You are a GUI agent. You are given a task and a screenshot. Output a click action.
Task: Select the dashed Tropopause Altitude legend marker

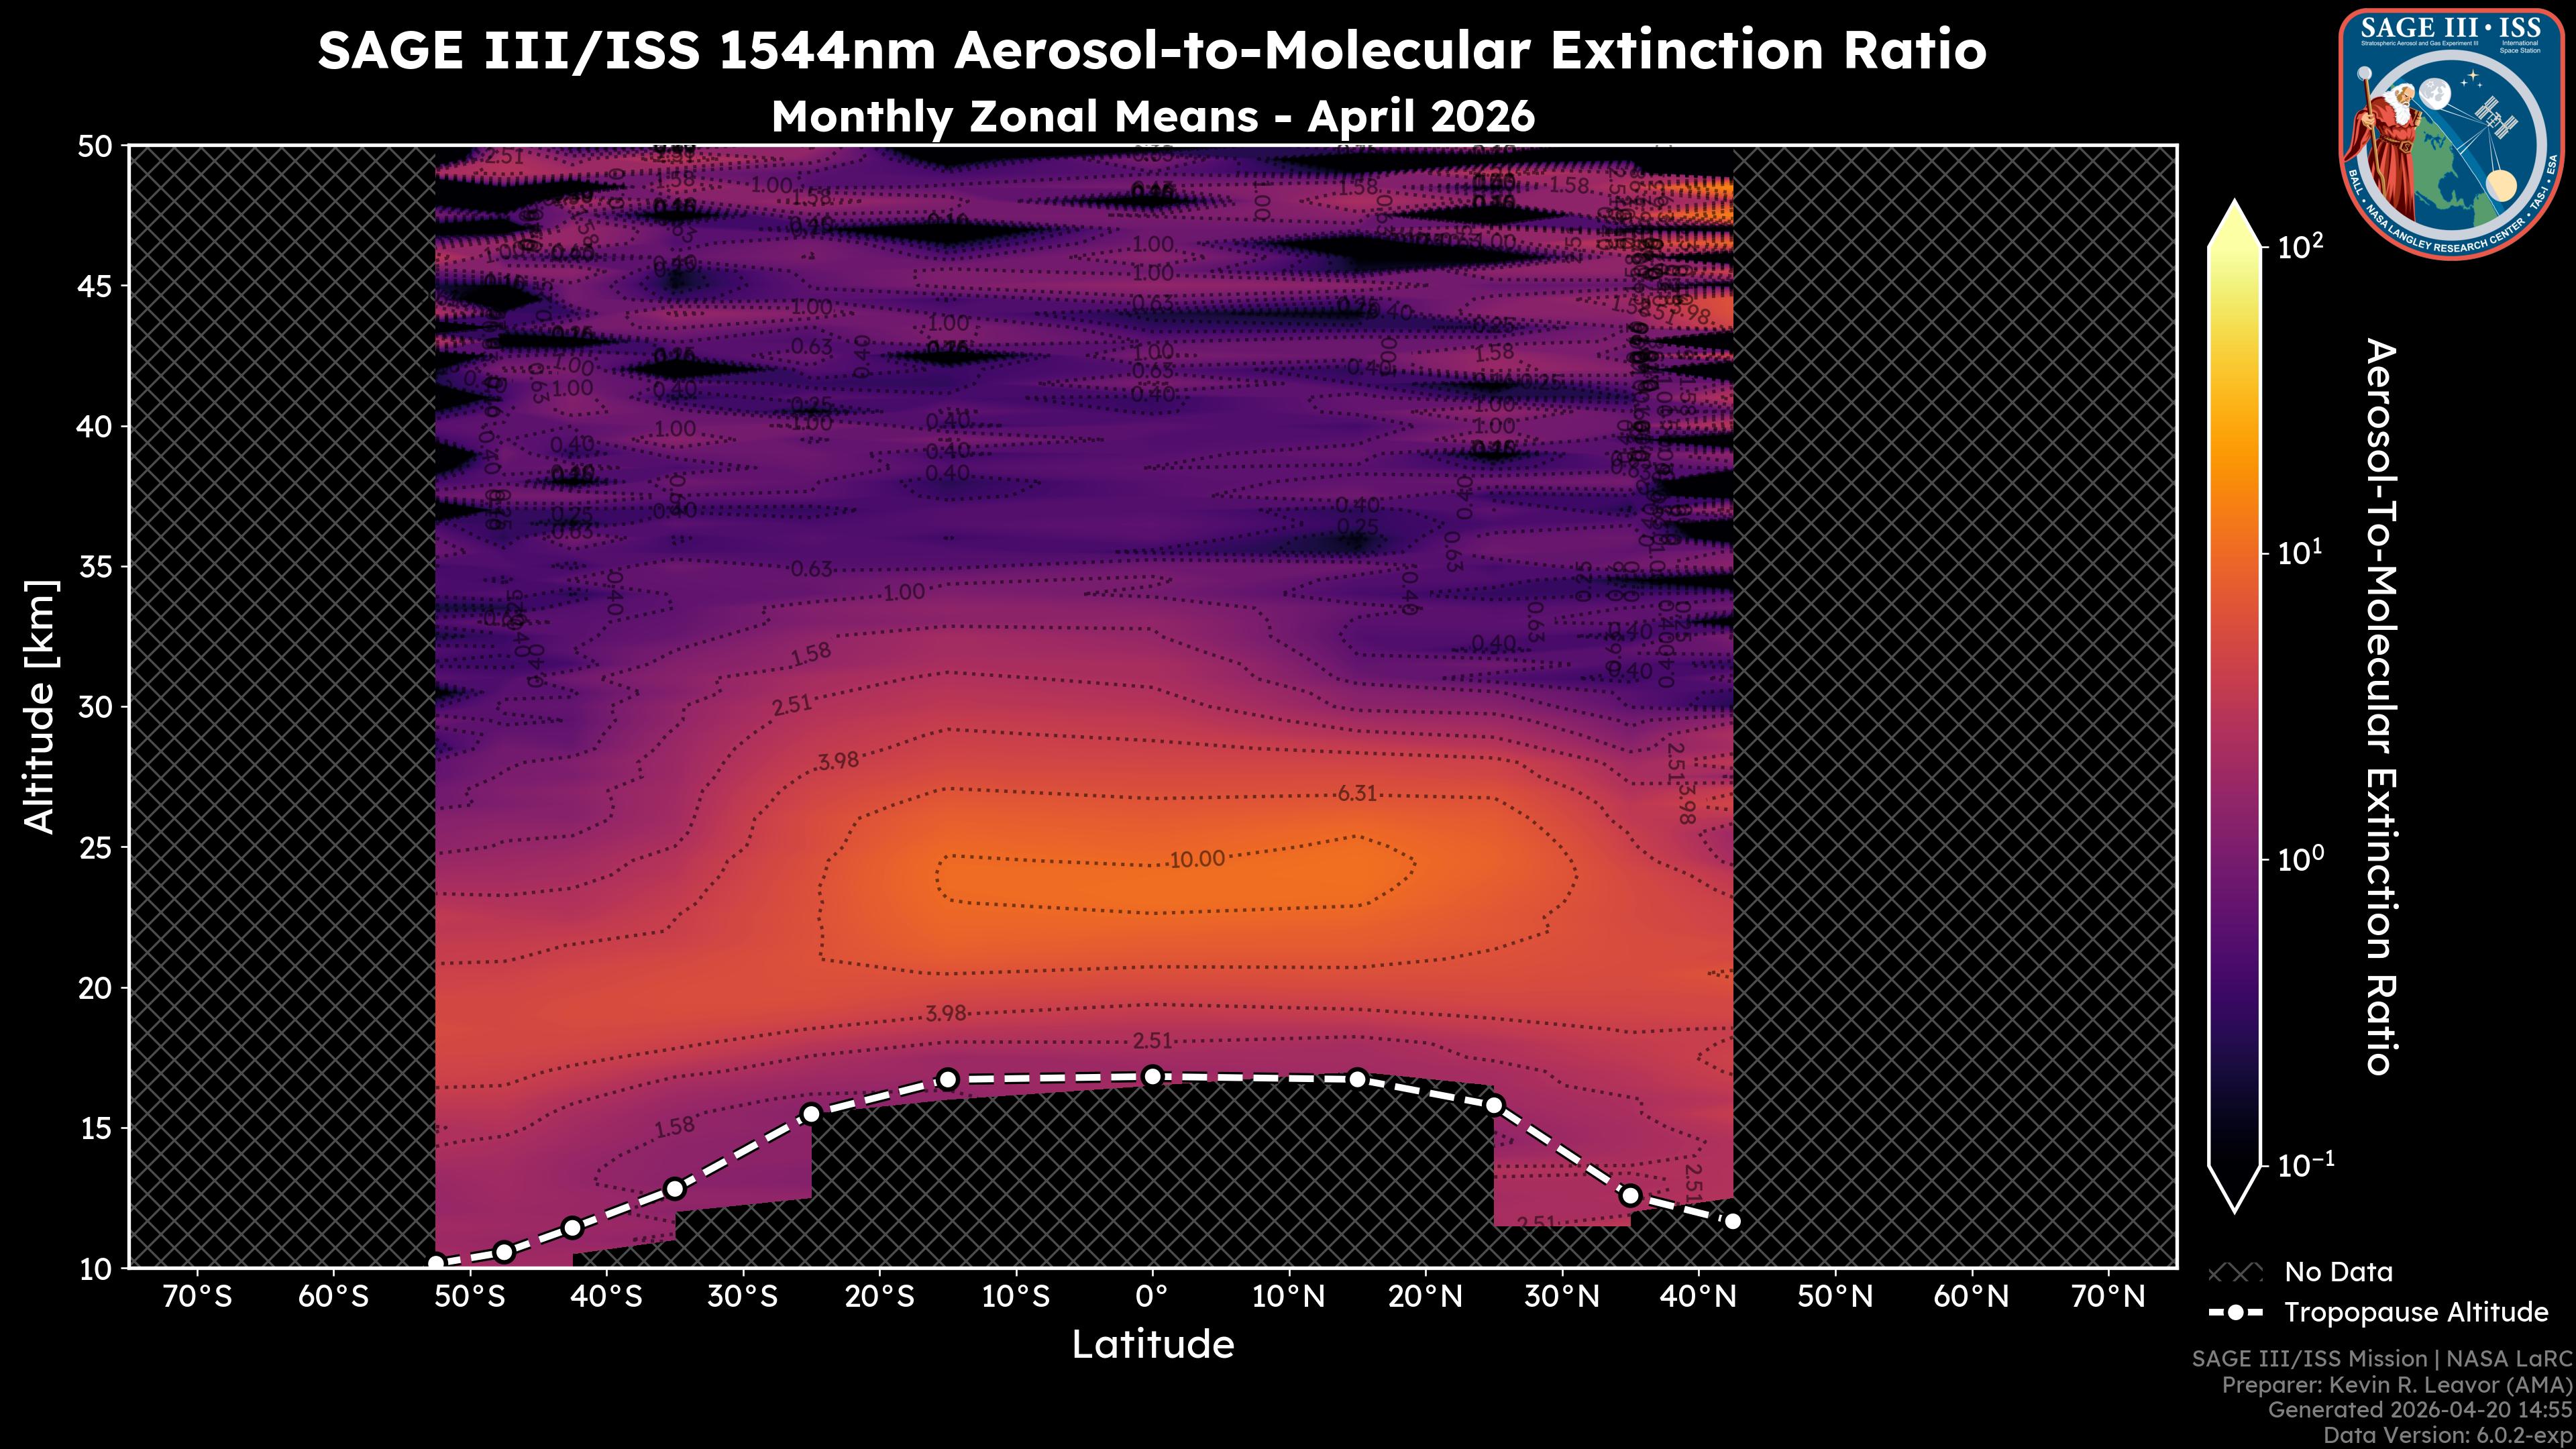coord(2237,1313)
